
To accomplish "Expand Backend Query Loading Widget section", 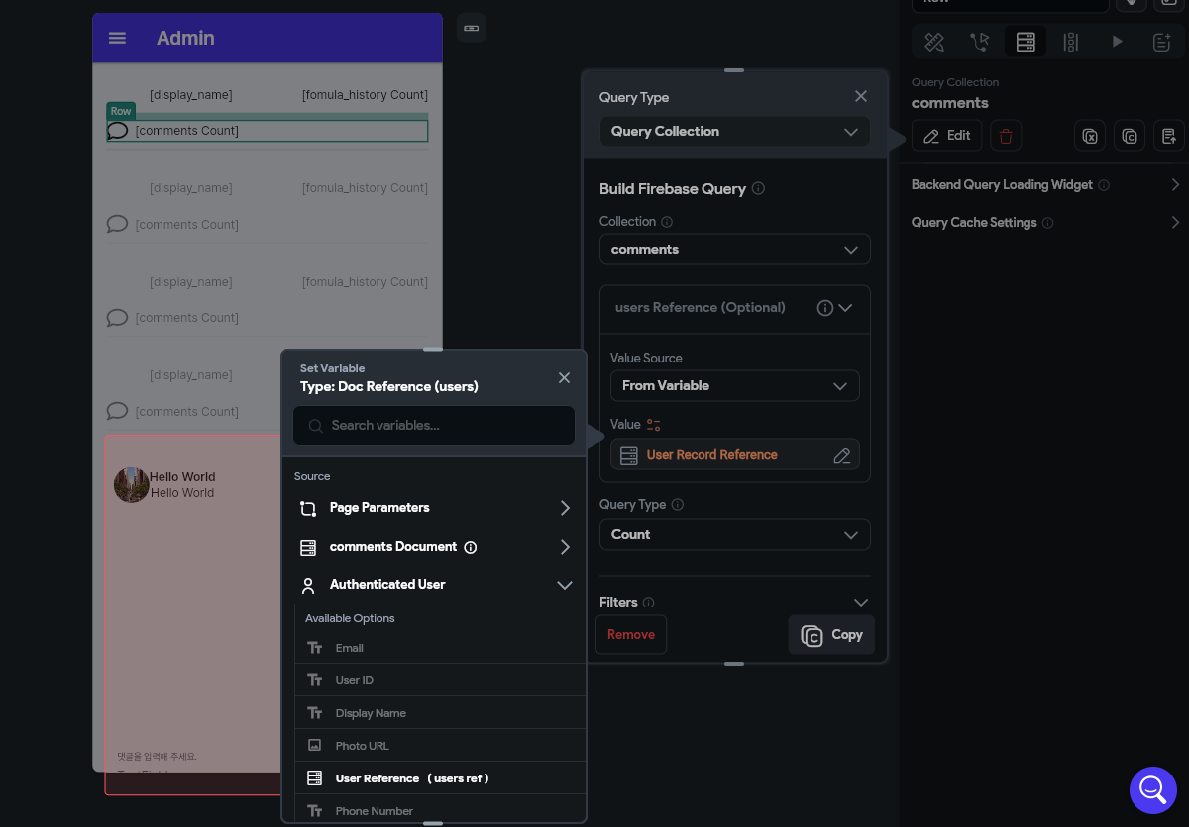I will click(x=1175, y=185).
